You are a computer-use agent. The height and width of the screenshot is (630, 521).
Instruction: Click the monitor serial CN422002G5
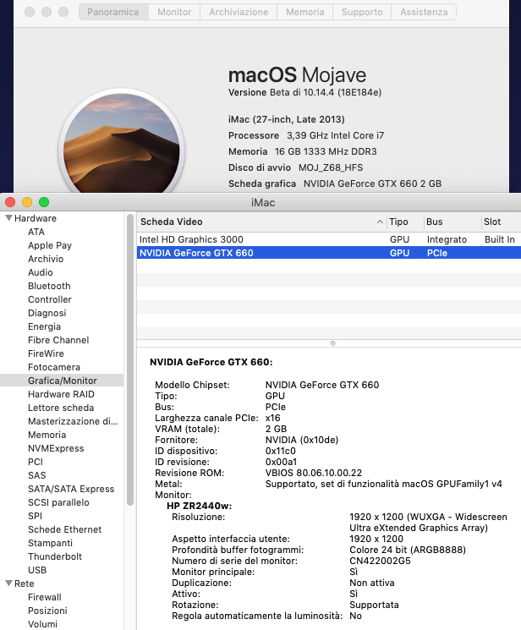[380, 561]
